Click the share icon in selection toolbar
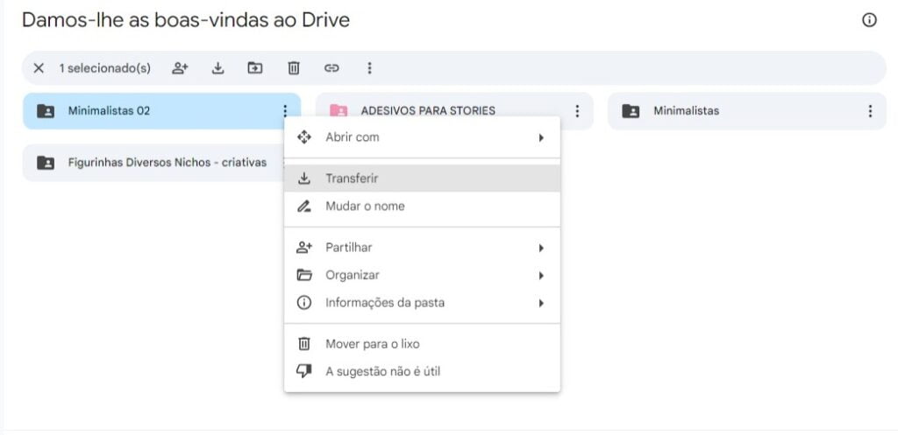 pos(180,68)
